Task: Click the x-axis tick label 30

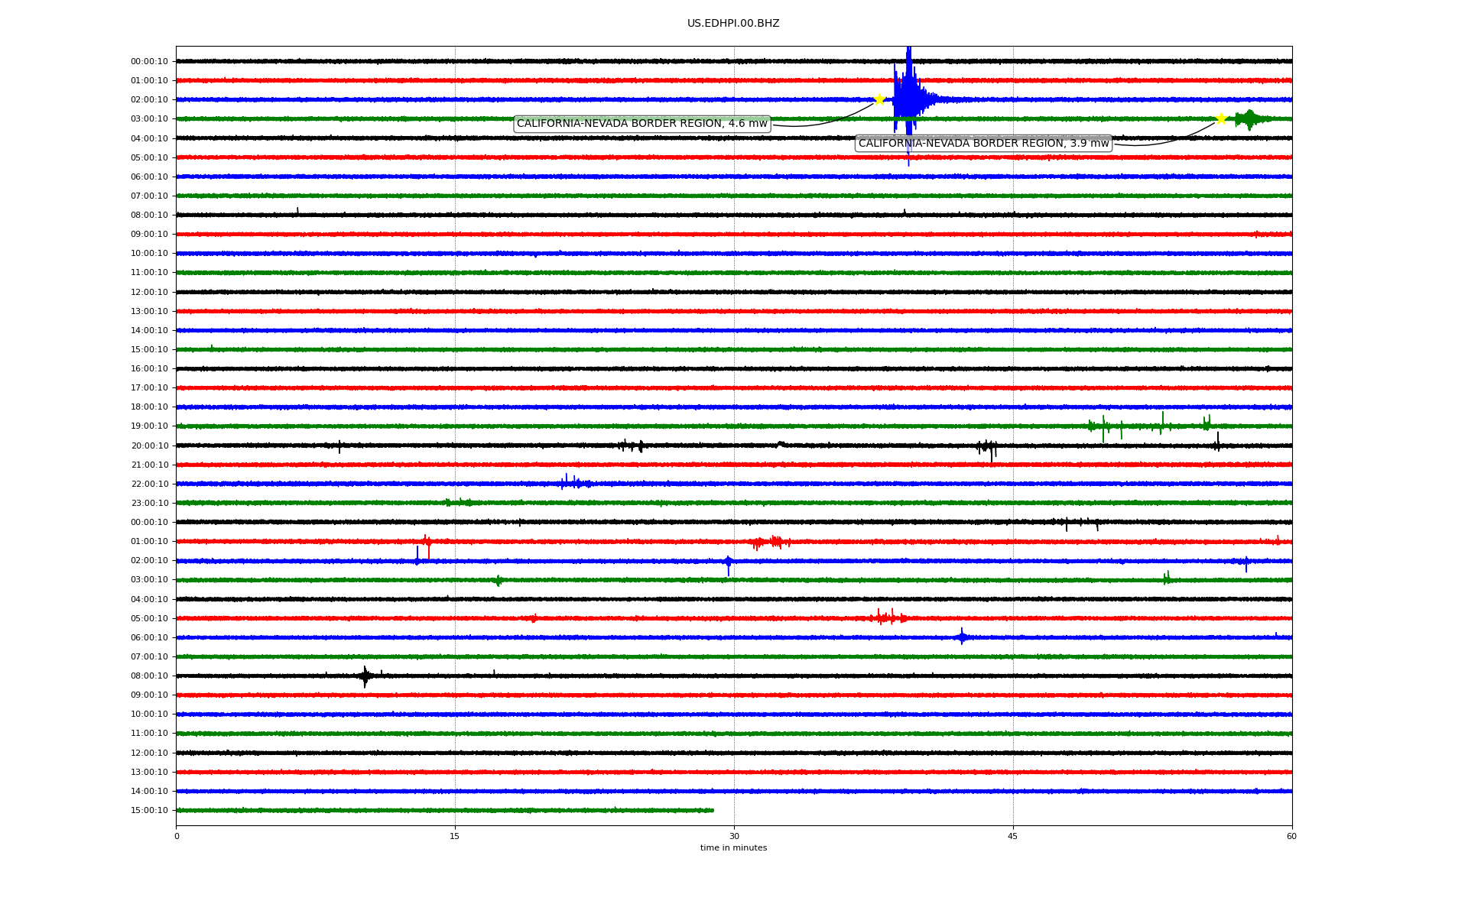Action: click(734, 836)
